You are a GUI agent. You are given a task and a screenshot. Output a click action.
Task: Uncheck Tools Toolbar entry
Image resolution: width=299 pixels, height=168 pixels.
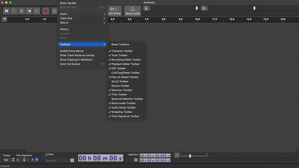coord(127,55)
